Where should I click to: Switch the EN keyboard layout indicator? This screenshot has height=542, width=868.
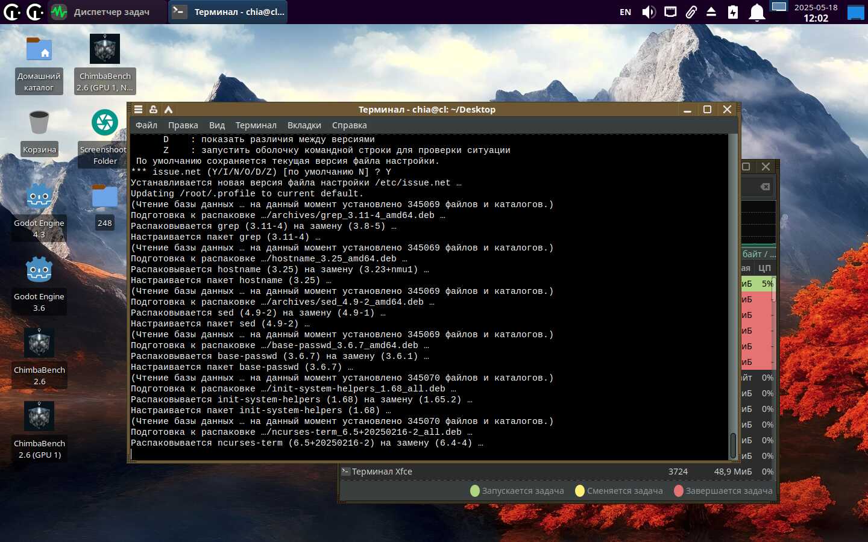pyautogui.click(x=625, y=12)
